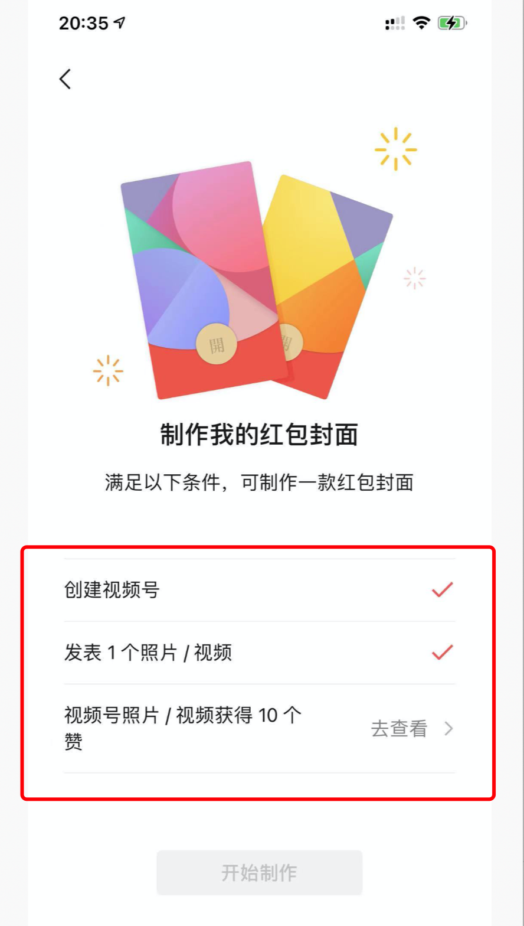Click the orange sparkle icon at lower left
Viewport: 524px width, 926px height.
pyautogui.click(x=108, y=370)
